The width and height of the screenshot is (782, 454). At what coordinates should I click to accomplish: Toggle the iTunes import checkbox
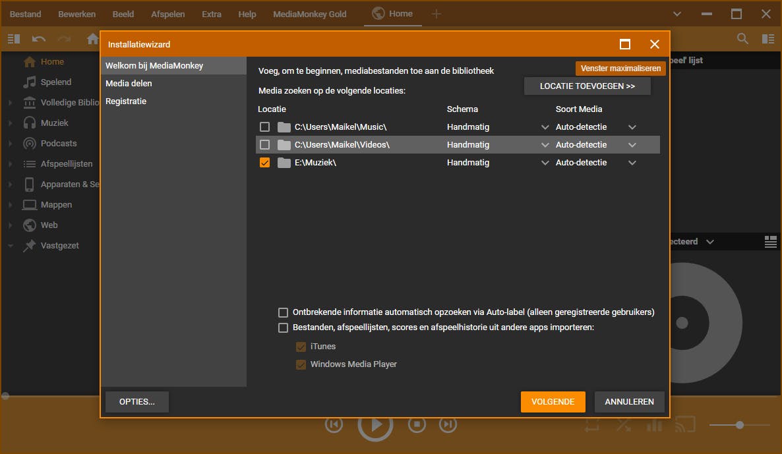[x=301, y=347]
